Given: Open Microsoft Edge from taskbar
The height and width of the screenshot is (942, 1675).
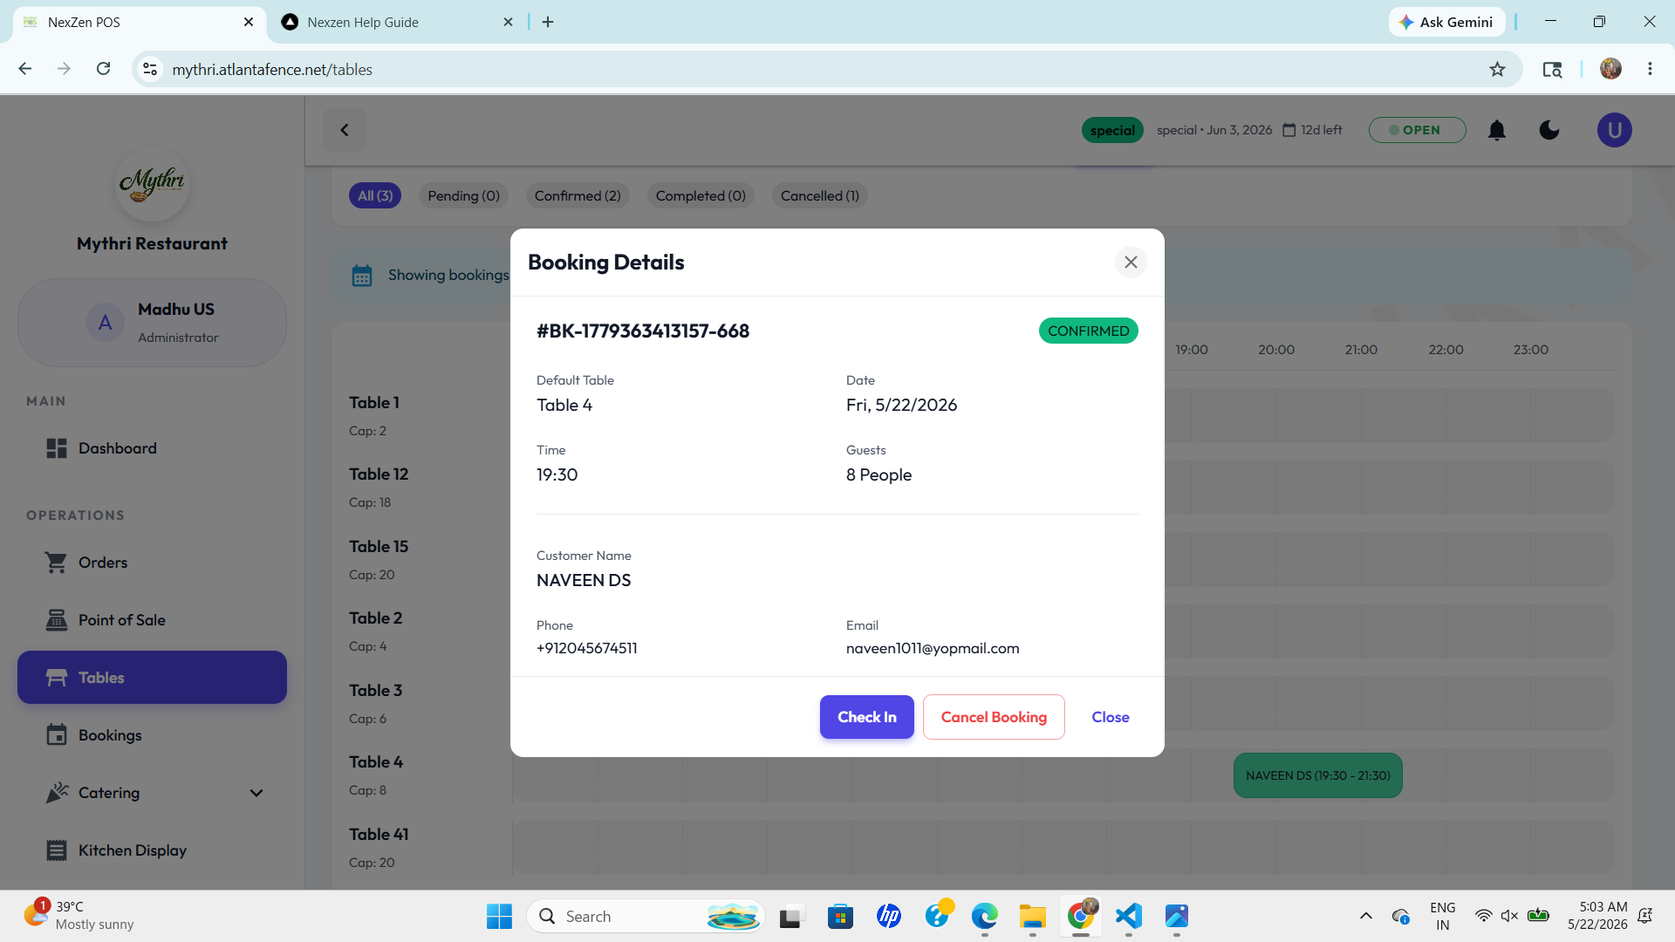Looking at the screenshot, I should pos(984,916).
